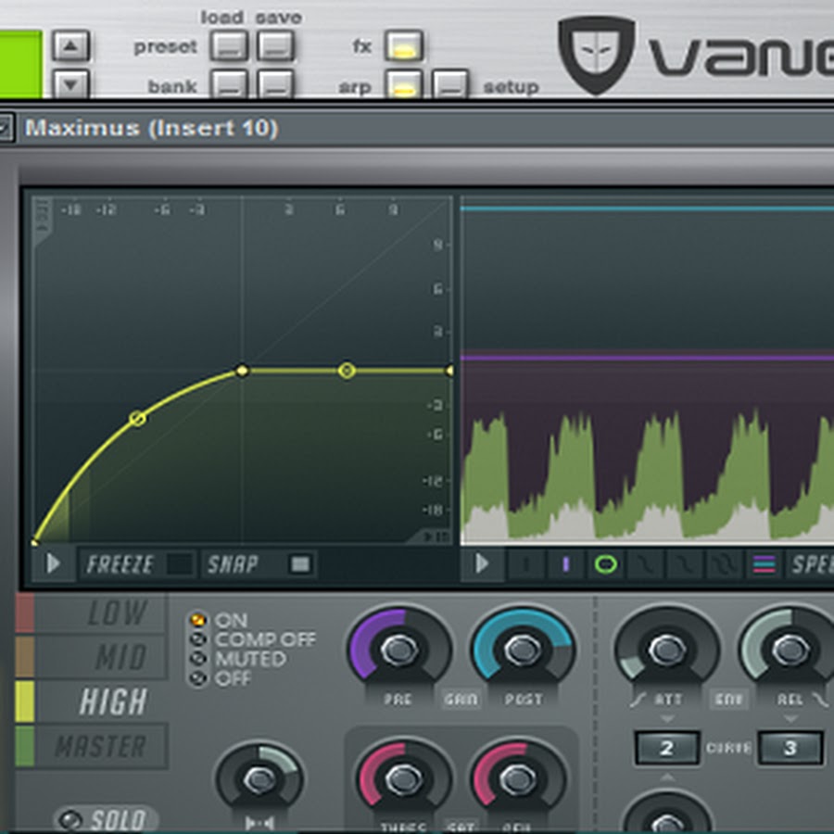Viewport: 834px width, 834px height.
Task: Select the green ring monitor display icon
Action: [605, 563]
